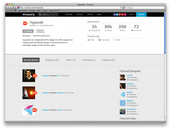Switch to the Followers (9) tab
Image resolution: width=171 pixels, height=130 pixels.
coord(108,60)
